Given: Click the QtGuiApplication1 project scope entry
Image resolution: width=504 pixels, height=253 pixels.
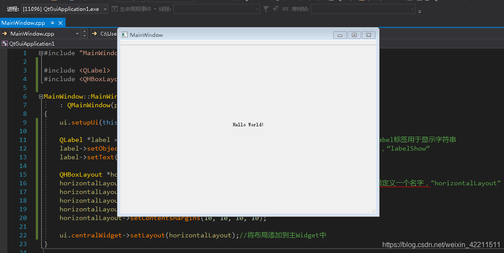Looking at the screenshot, I should pos(31,44).
